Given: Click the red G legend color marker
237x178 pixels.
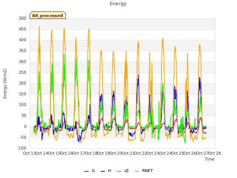Looking at the screenshot, I should point(86,171).
